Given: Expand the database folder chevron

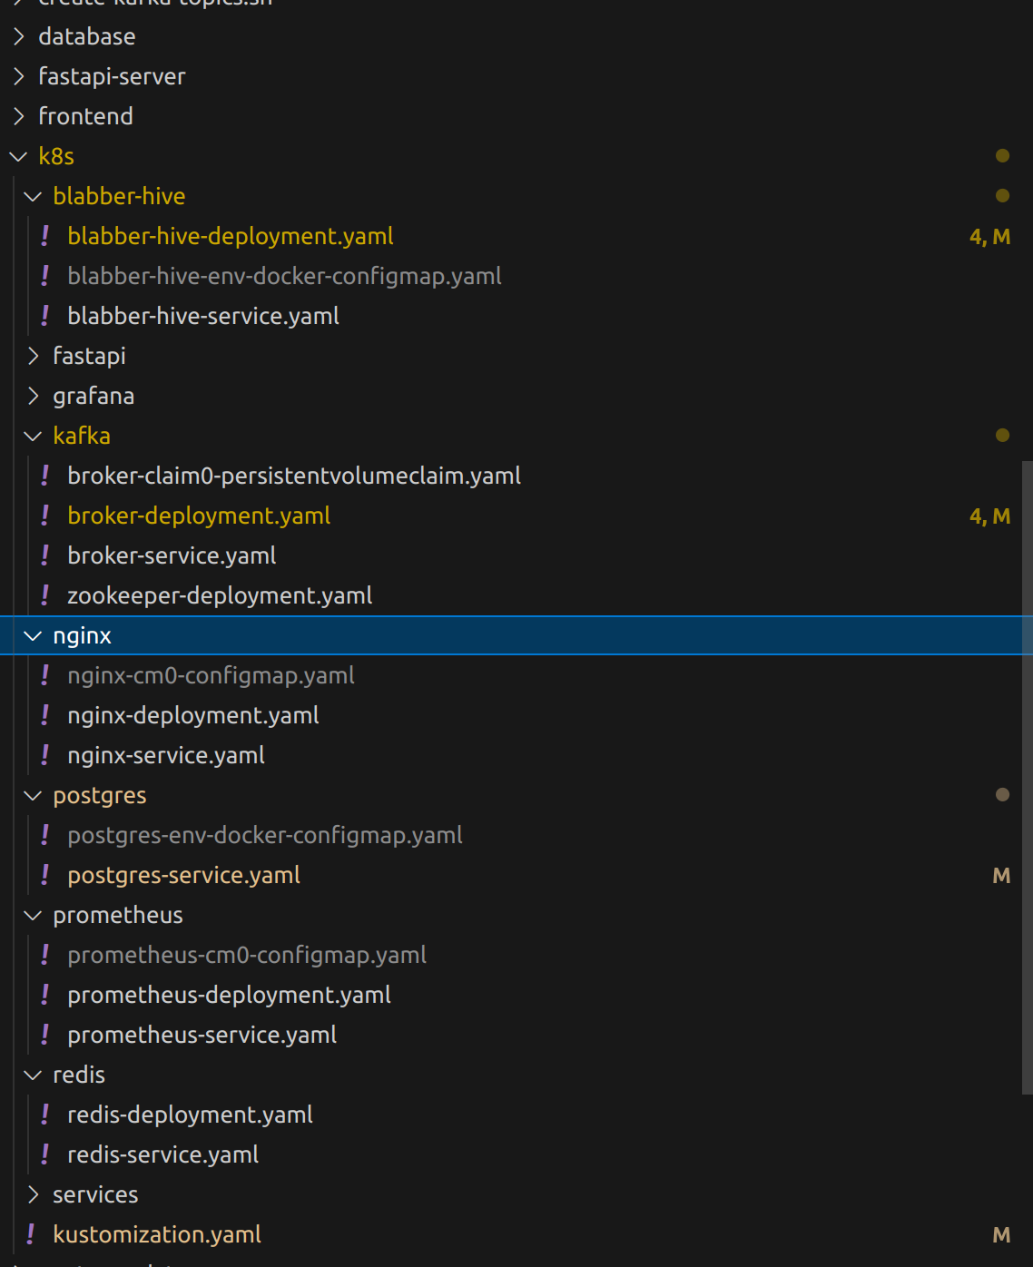Looking at the screenshot, I should point(19,36).
